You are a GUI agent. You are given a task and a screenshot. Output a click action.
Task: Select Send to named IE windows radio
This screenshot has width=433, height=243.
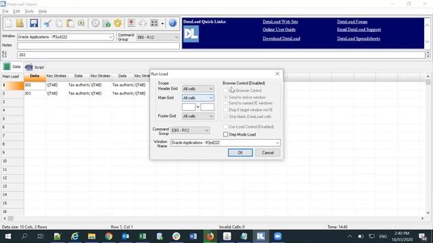(225, 103)
